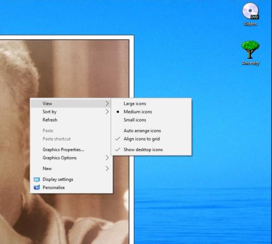Expand the Graphics Options submenu arrow
272x244 pixels.
107,158
